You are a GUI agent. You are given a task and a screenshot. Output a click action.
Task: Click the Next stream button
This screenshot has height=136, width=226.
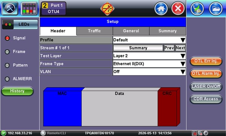(180, 48)
